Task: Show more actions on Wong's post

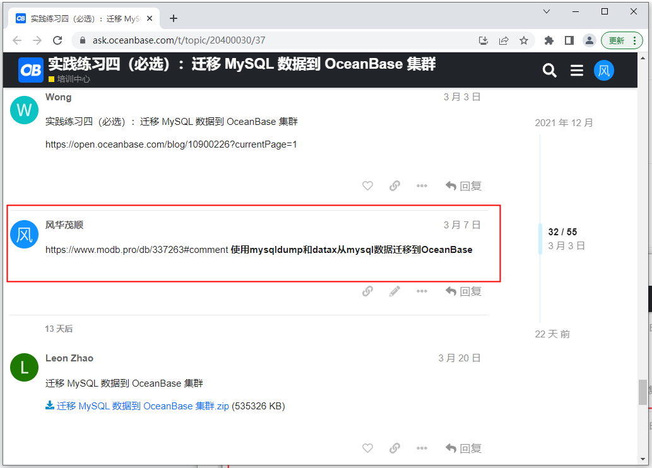Action: pos(422,185)
